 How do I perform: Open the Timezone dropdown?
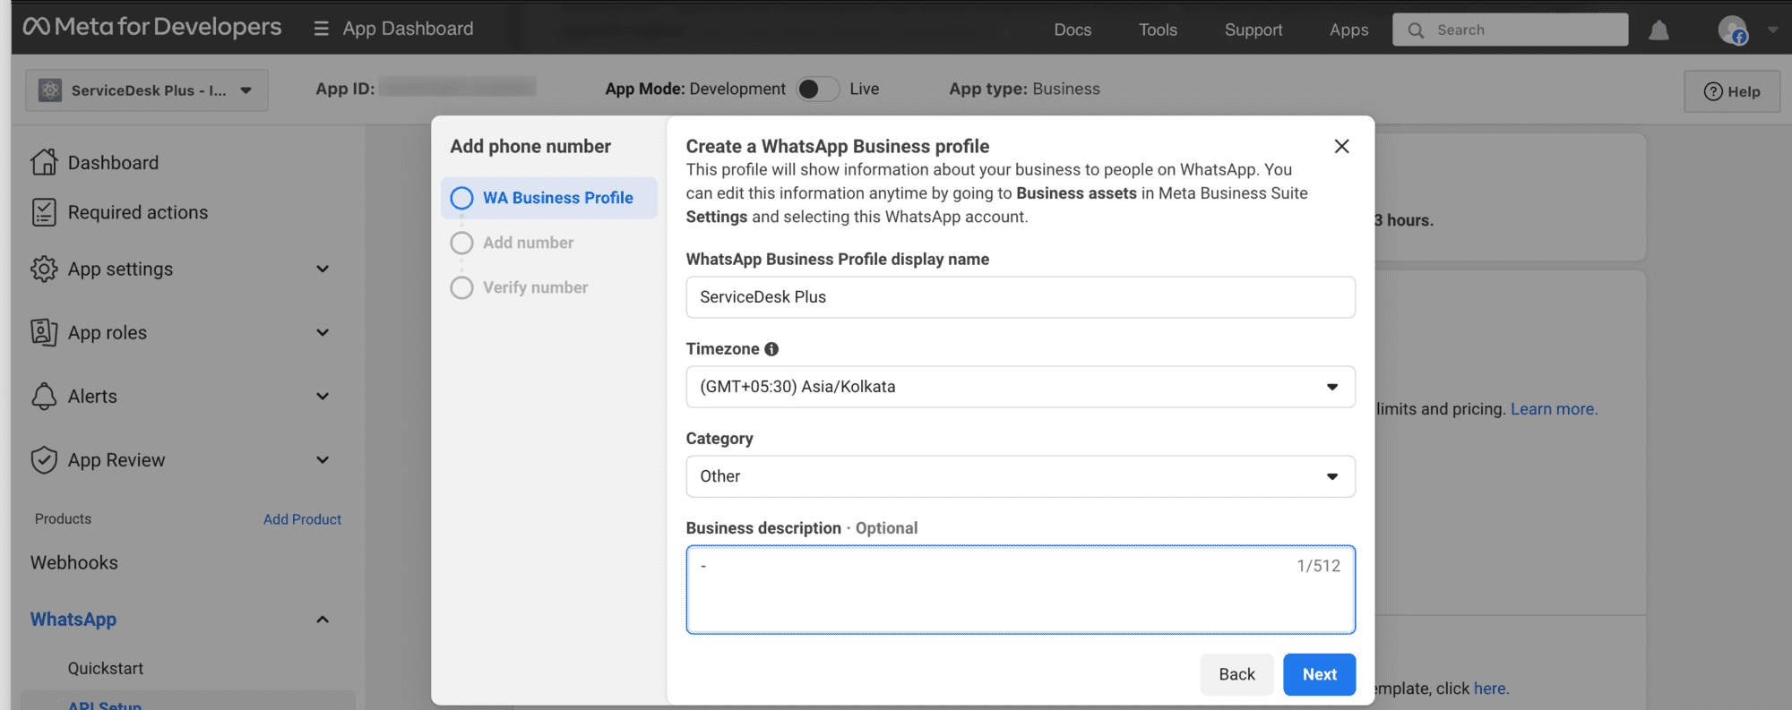1020,387
